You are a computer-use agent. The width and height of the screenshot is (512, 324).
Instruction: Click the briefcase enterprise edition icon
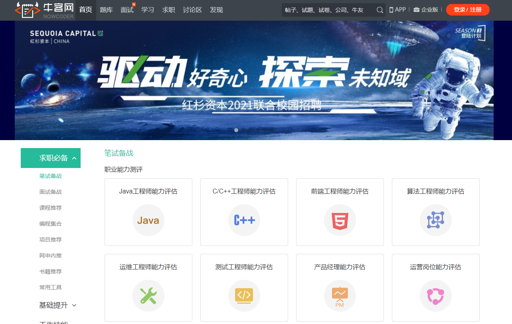(417, 10)
